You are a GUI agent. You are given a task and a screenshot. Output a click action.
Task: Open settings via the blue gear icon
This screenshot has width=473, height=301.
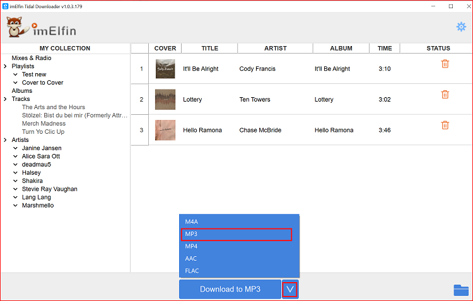[x=461, y=27]
